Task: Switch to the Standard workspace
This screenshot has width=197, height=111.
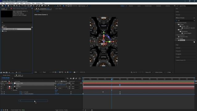Action: (x=159, y=6)
